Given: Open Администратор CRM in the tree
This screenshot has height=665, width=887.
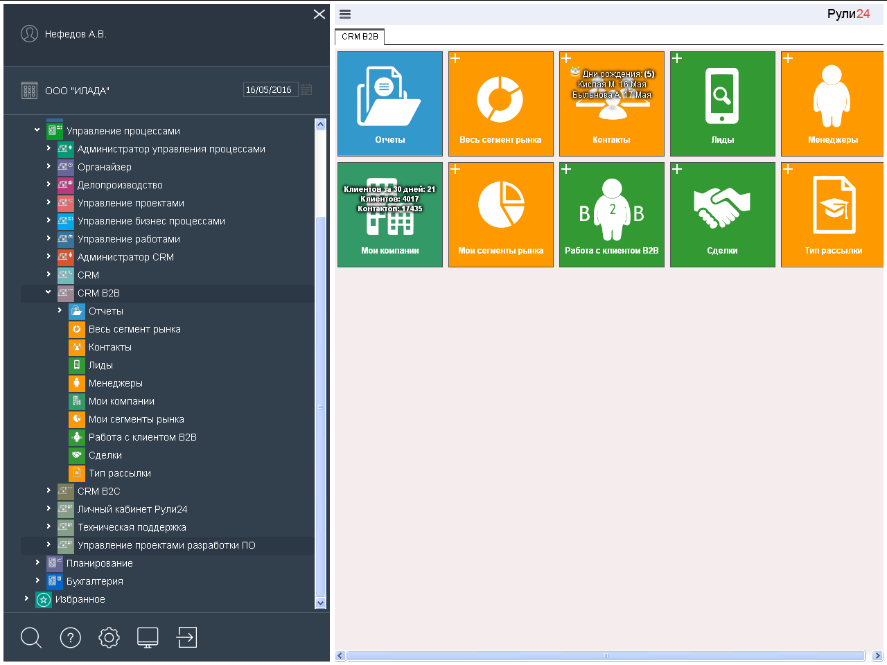Looking at the screenshot, I should [x=125, y=257].
